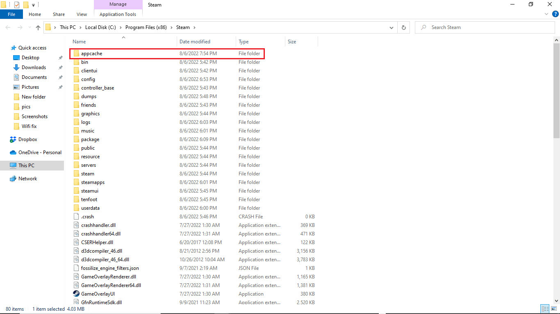This screenshot has height=314, width=560.
Task: Open Screenshots folder in sidebar
Action: (x=34, y=117)
